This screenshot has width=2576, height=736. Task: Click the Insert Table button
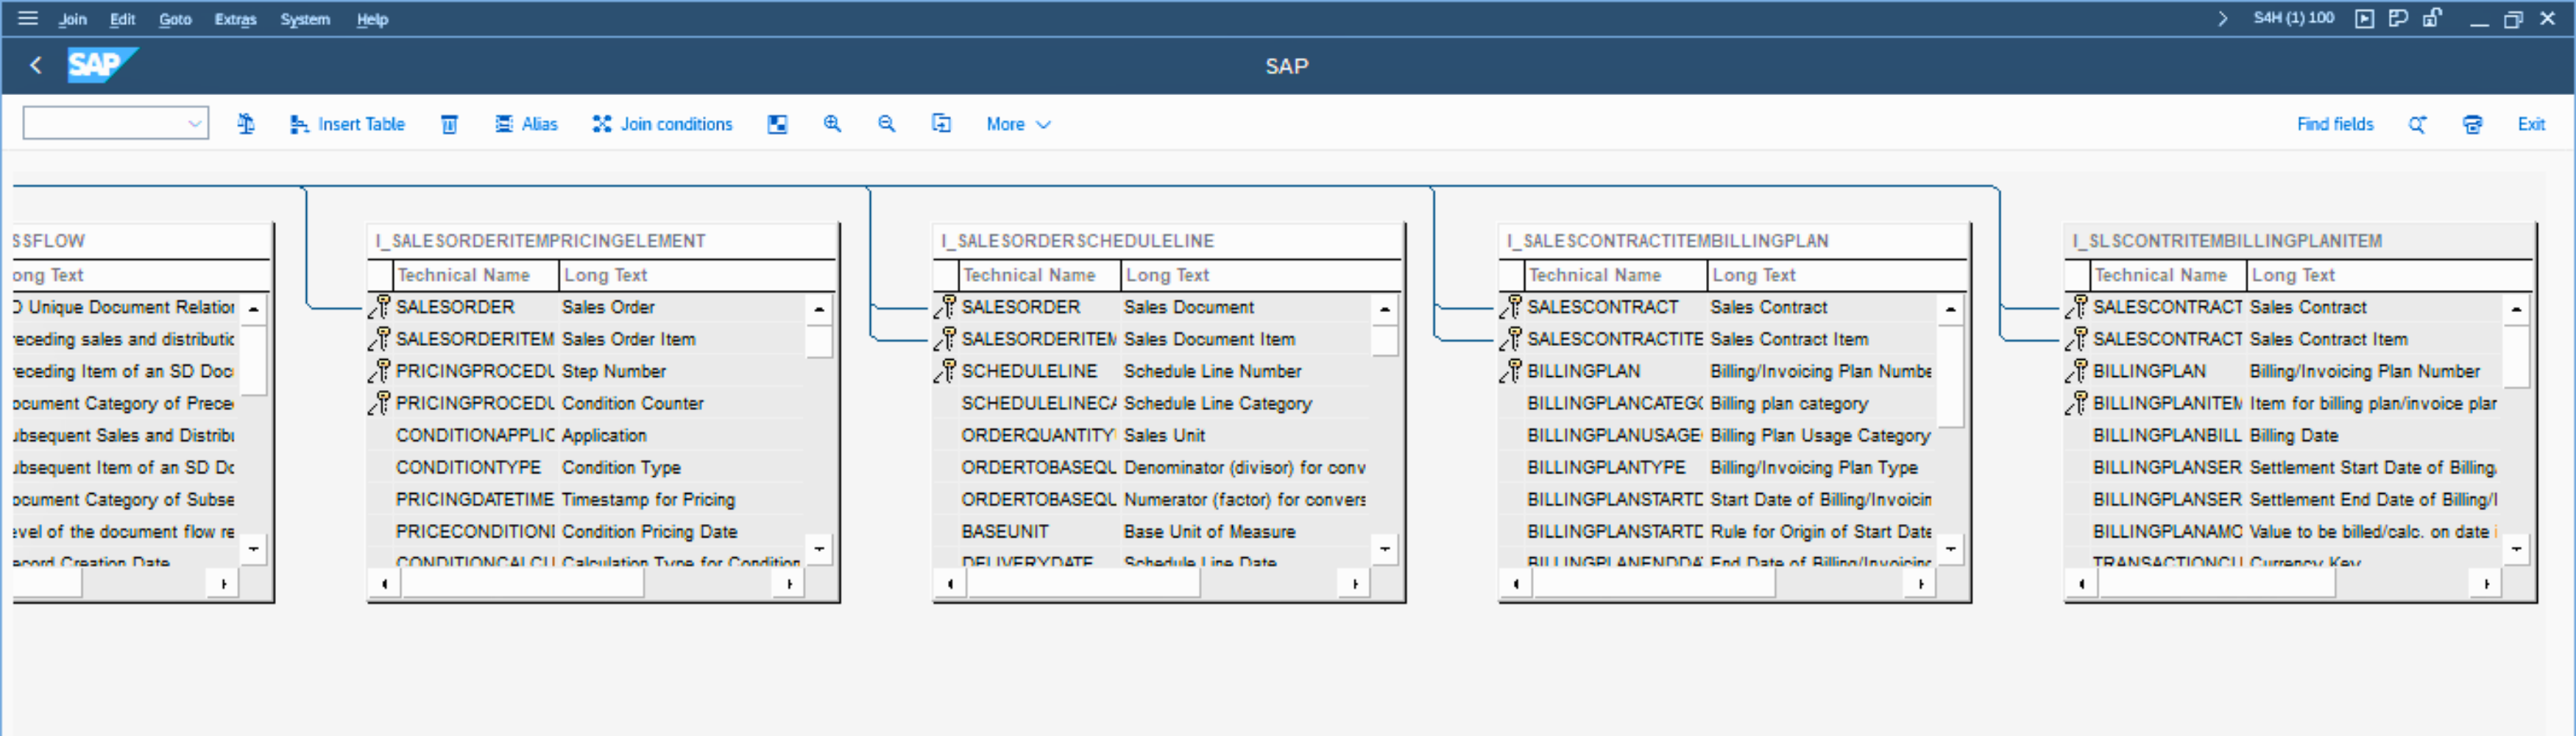click(347, 124)
